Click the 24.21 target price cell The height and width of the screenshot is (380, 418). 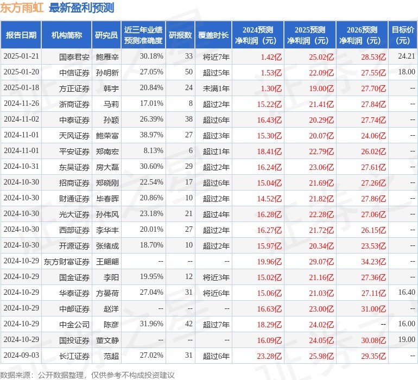406,56
